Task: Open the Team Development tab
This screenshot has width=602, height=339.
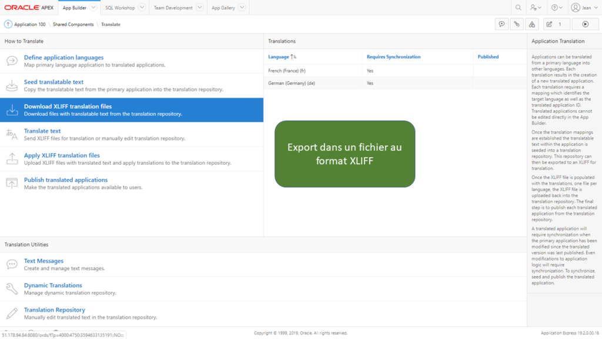Action: (x=173, y=8)
